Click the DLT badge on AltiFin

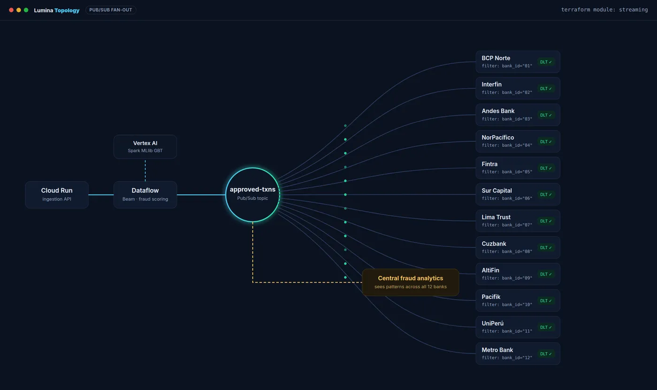click(546, 274)
